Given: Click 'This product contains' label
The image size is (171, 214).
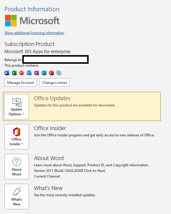Looking at the screenshot, I should (x=21, y=66).
